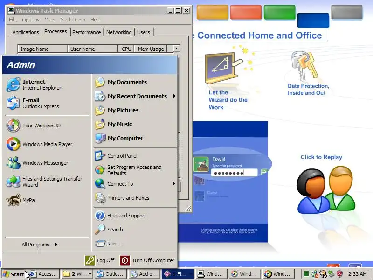Expand Connect To submenu

[x=174, y=184]
